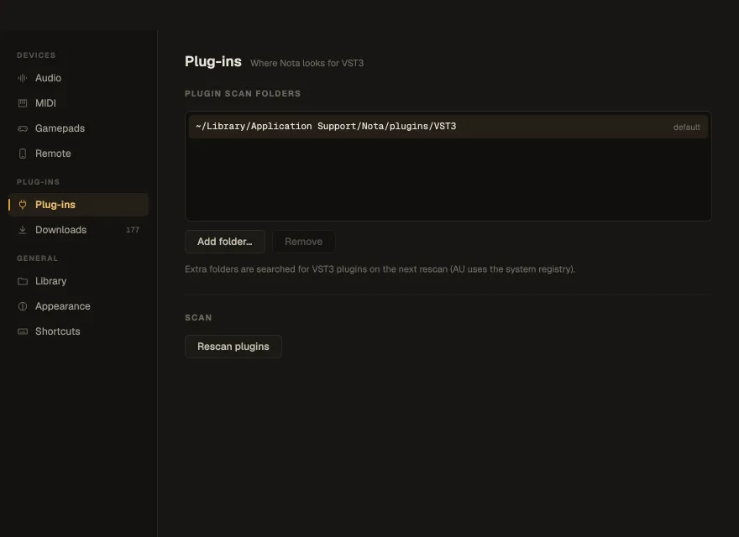The image size is (739, 537).
Task: Open Appearance preferences
Action: (78, 306)
